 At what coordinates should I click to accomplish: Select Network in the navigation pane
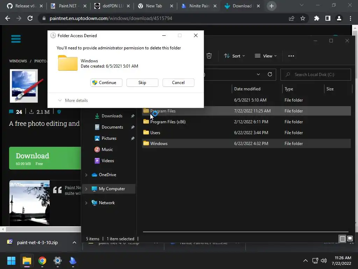pyautogui.click(x=107, y=203)
